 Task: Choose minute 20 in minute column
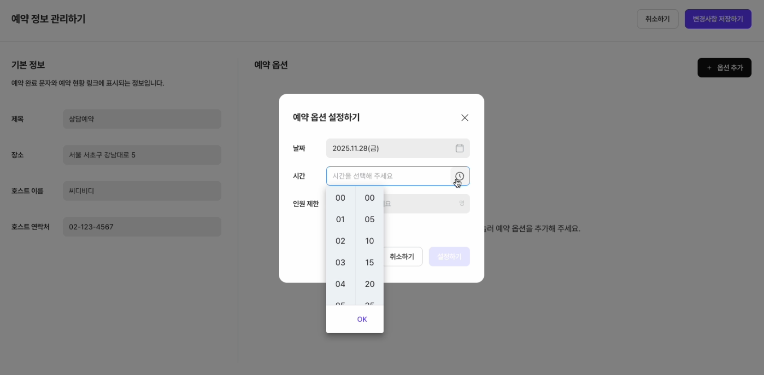[370, 284]
